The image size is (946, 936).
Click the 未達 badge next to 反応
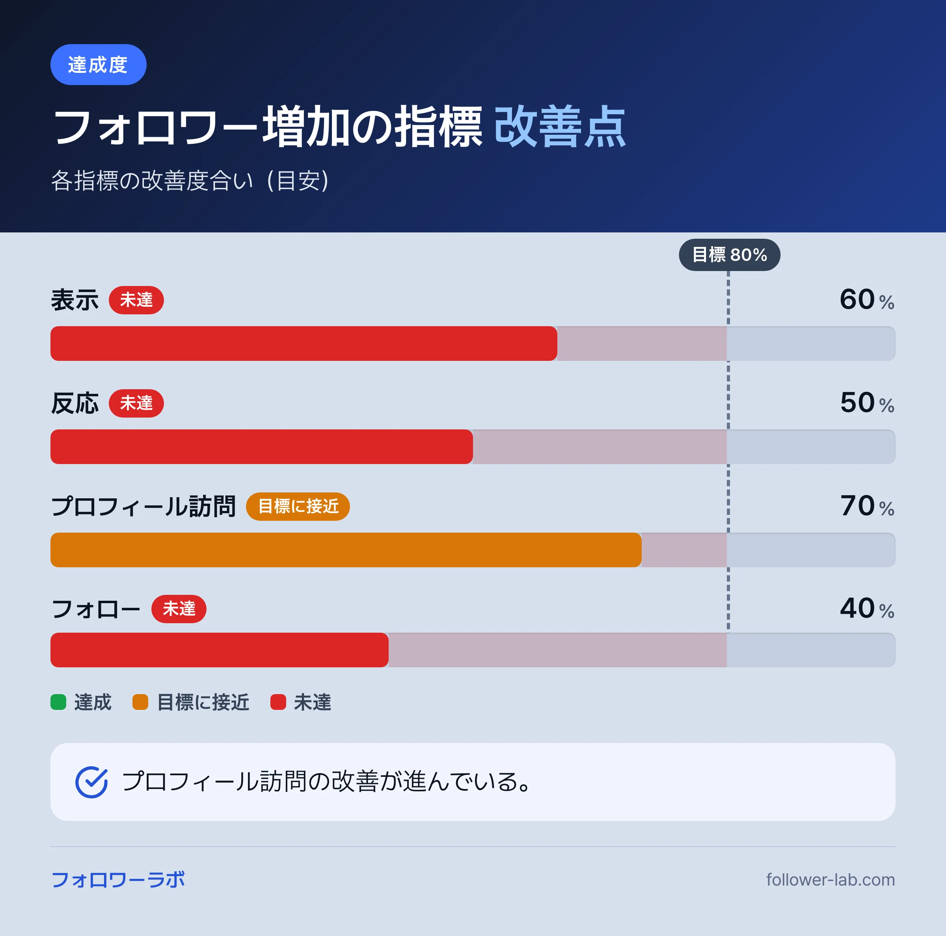[136, 403]
